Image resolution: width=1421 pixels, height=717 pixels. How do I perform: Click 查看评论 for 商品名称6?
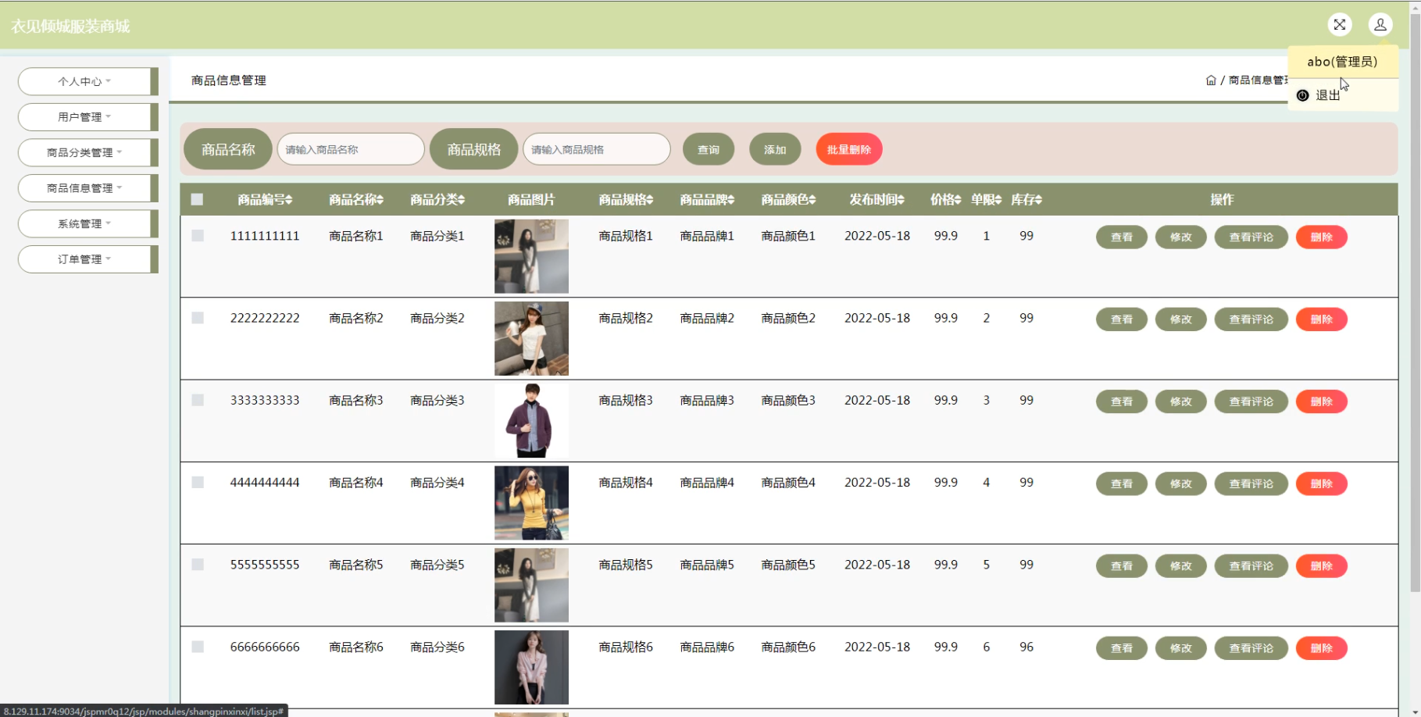tap(1251, 648)
